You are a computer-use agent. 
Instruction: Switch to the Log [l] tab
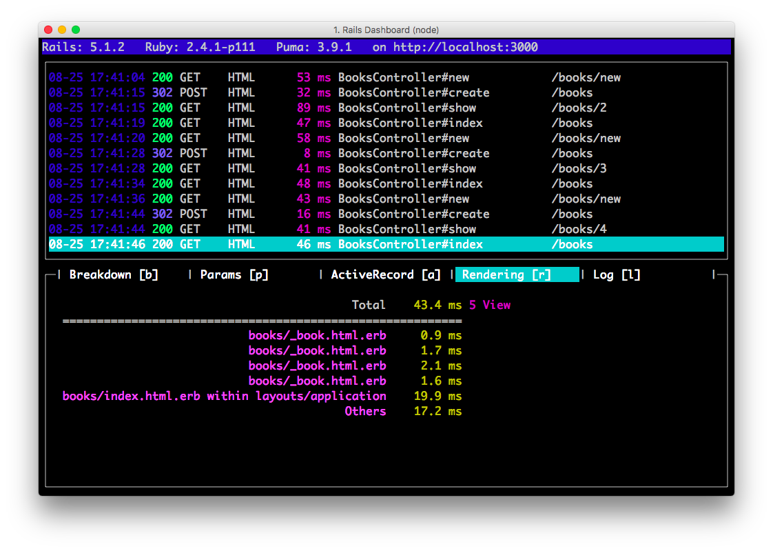pyautogui.click(x=616, y=274)
